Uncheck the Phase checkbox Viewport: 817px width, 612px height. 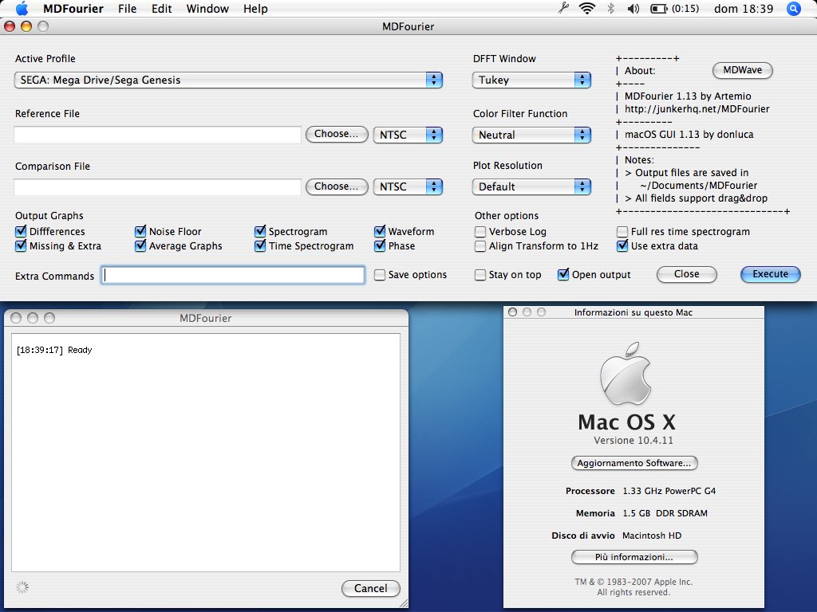click(380, 245)
